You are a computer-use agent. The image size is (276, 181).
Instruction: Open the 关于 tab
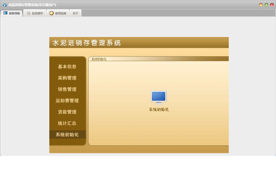pos(75,13)
